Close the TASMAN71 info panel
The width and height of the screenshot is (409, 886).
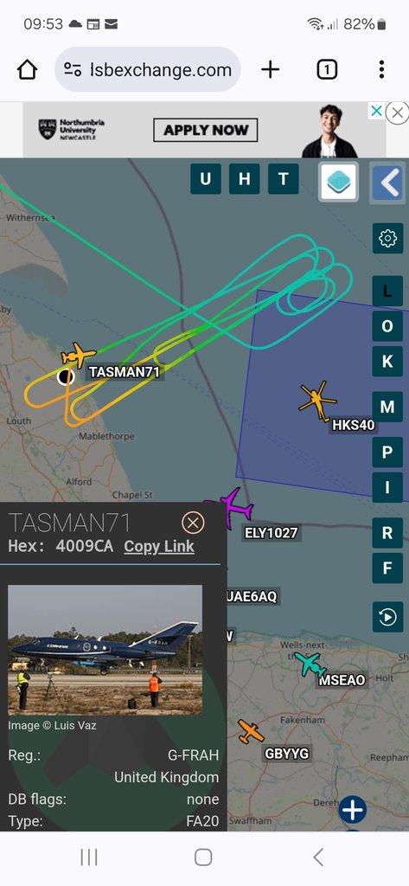(x=193, y=523)
